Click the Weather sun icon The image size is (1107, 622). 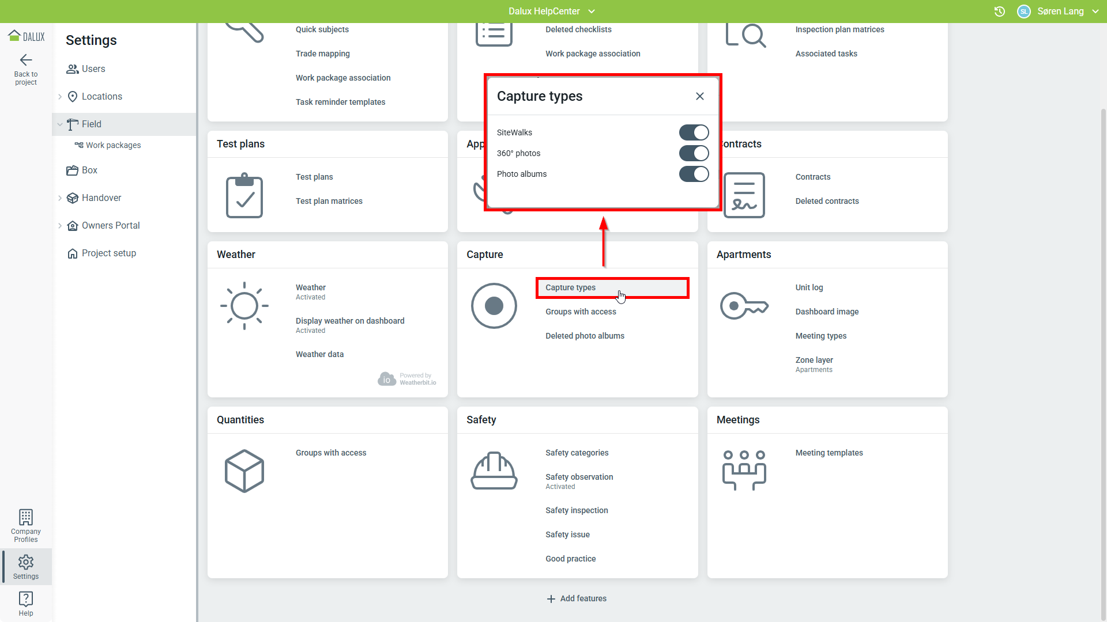point(244,306)
